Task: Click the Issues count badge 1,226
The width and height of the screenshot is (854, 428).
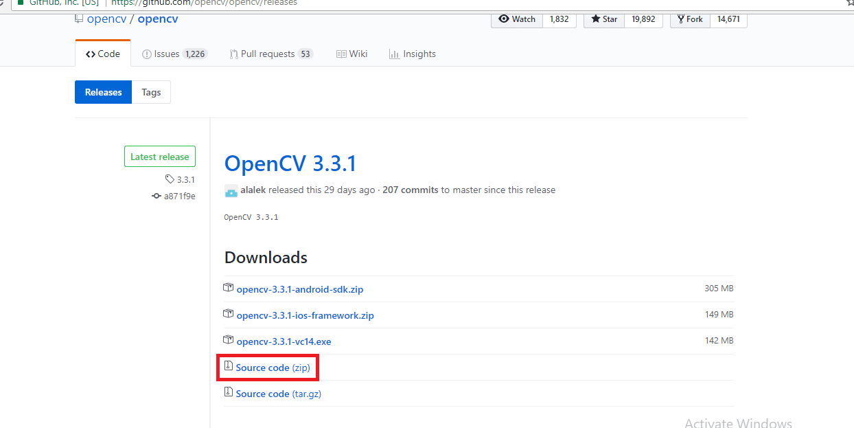Action: (195, 54)
